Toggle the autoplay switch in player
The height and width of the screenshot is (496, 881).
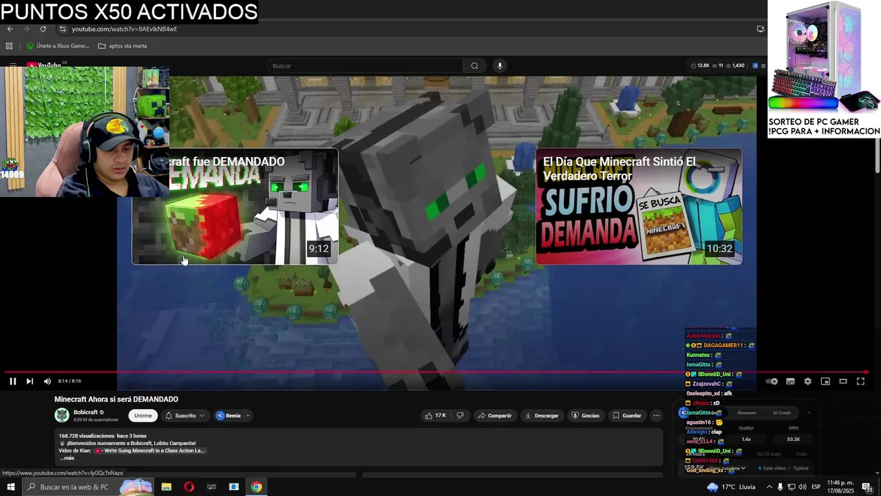(x=772, y=381)
